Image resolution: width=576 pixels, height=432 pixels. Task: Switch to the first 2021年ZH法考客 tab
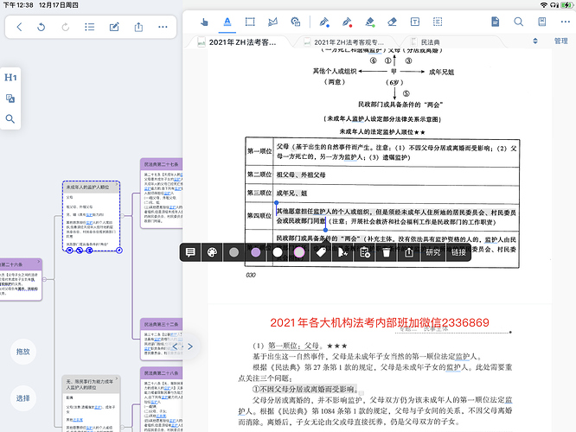237,42
